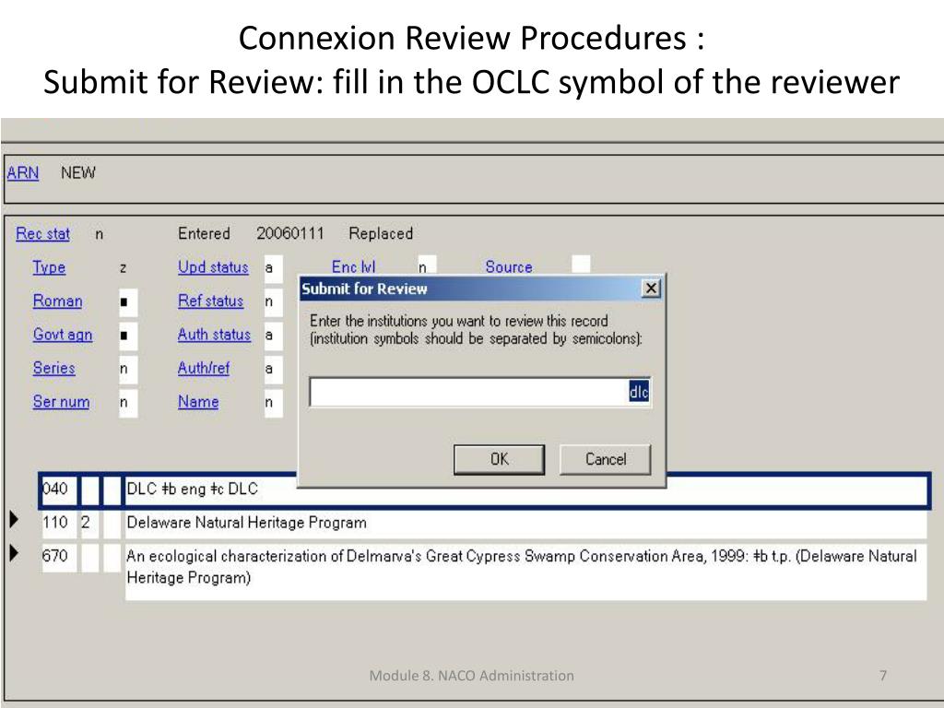
Task: Click the Source link
Action: [509, 267]
